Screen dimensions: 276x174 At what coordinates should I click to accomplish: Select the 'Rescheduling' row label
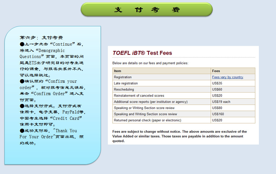[124, 89]
